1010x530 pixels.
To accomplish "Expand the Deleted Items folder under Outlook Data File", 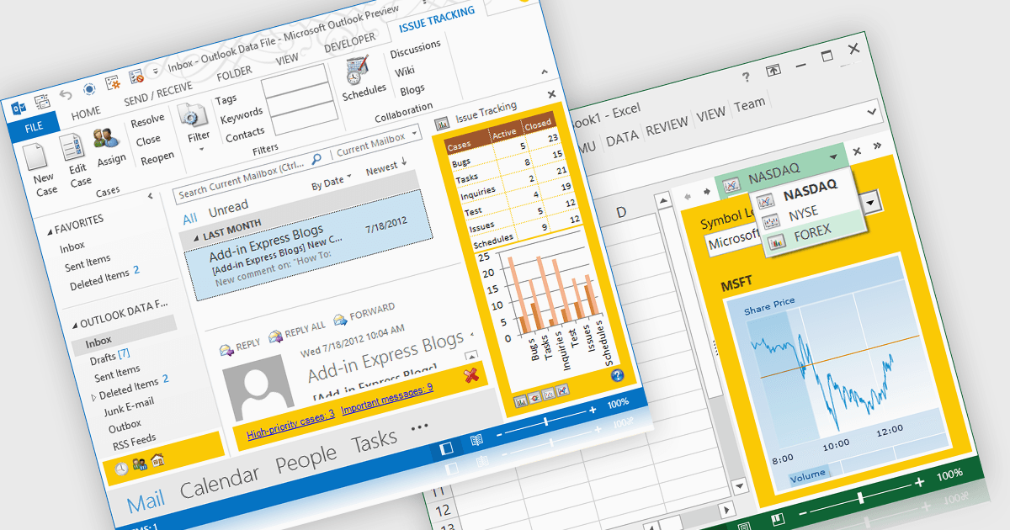I will (x=94, y=396).
